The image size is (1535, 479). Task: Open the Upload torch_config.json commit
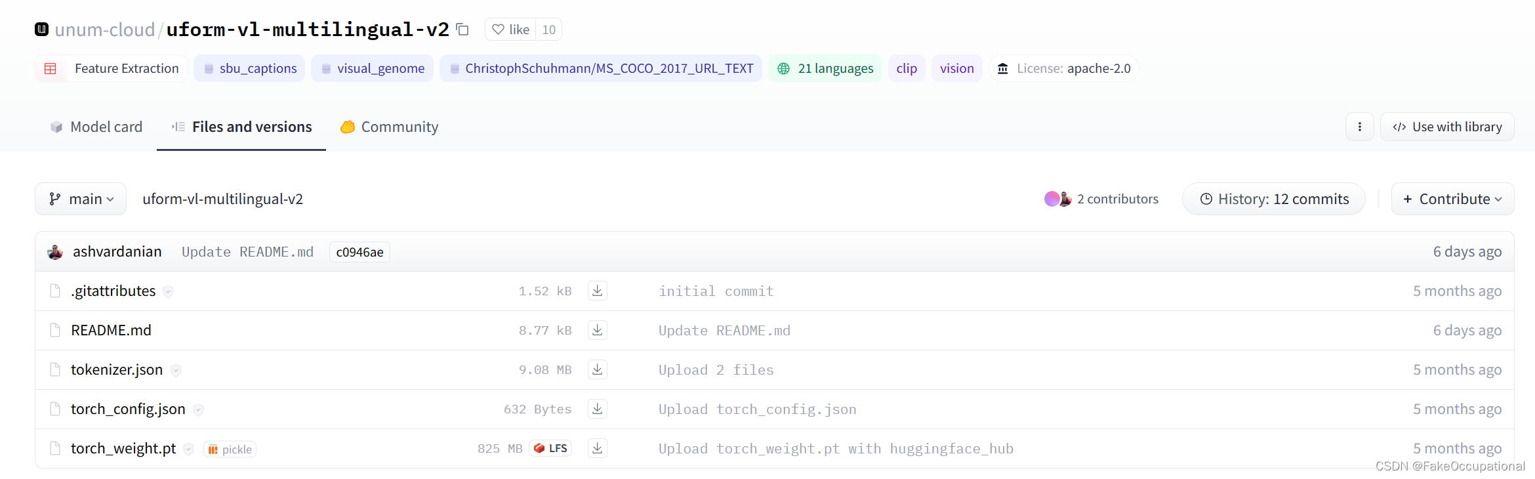[757, 409]
